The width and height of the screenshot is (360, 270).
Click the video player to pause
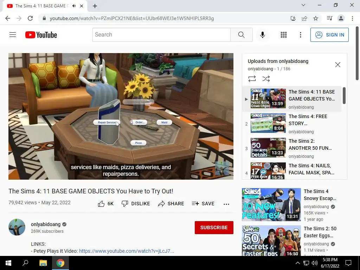coord(121,116)
